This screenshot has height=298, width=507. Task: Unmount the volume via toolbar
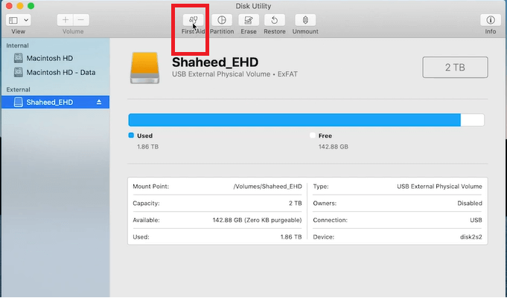305,20
